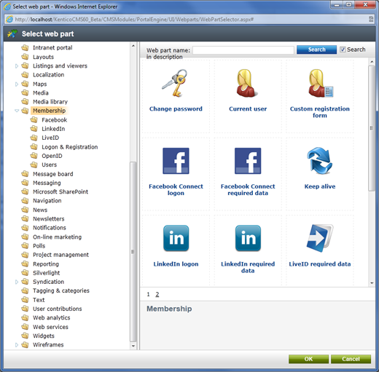Click the Change password link text
The height and width of the screenshot is (372, 379).
tap(176, 108)
